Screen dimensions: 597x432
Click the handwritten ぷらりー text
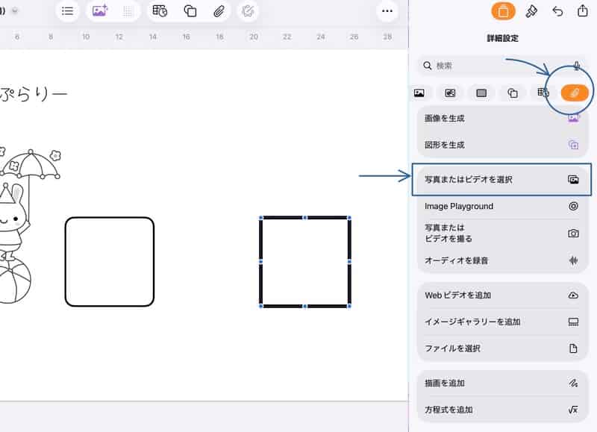[34, 93]
